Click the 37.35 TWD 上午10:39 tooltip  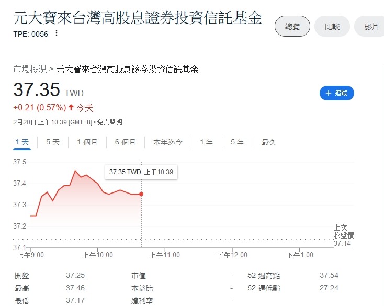click(x=141, y=172)
